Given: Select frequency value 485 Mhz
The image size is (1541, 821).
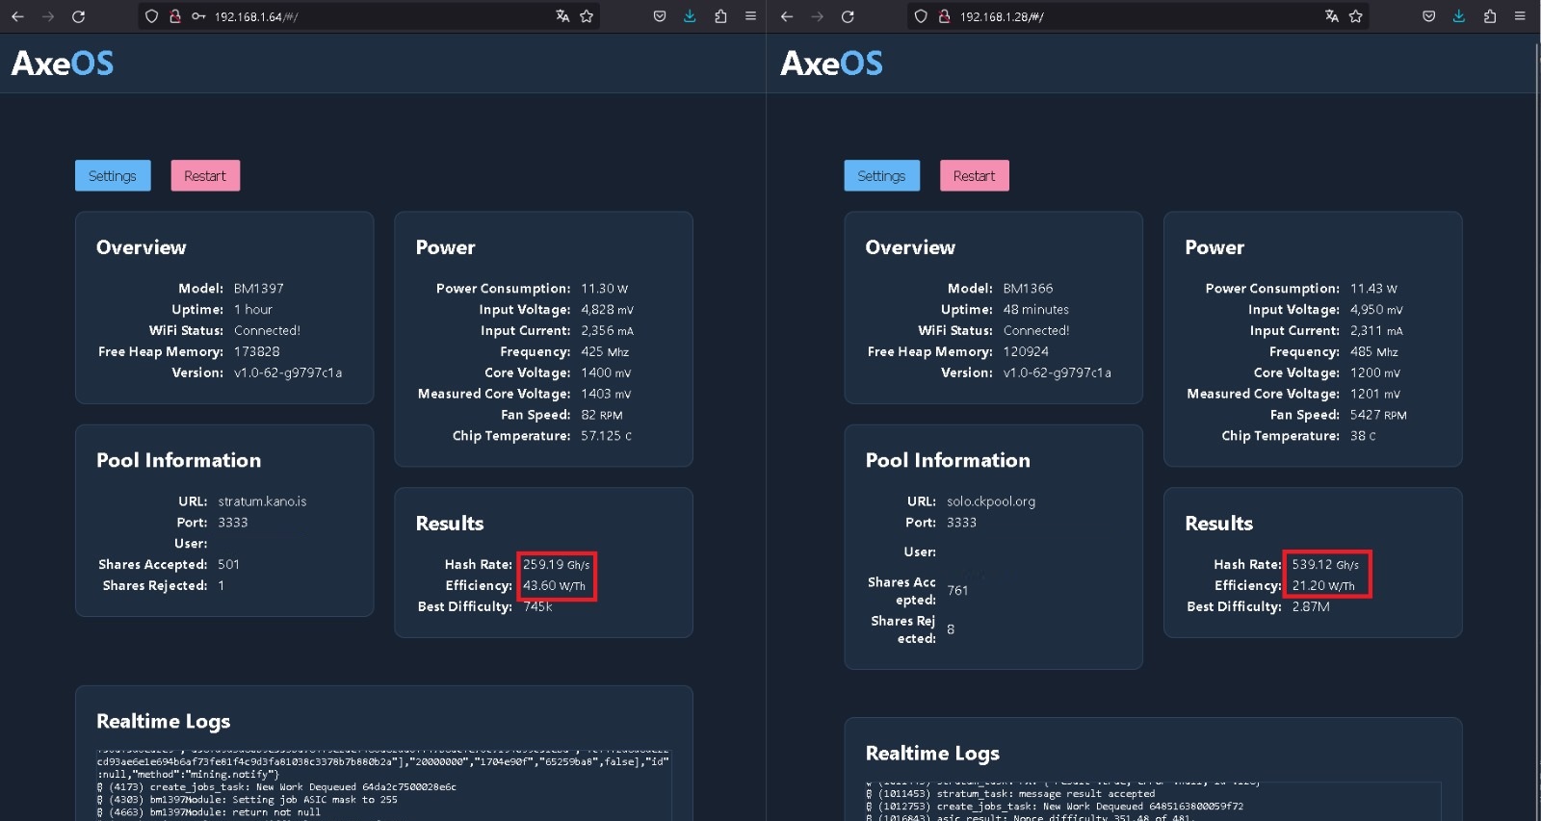Looking at the screenshot, I should (x=1374, y=352).
